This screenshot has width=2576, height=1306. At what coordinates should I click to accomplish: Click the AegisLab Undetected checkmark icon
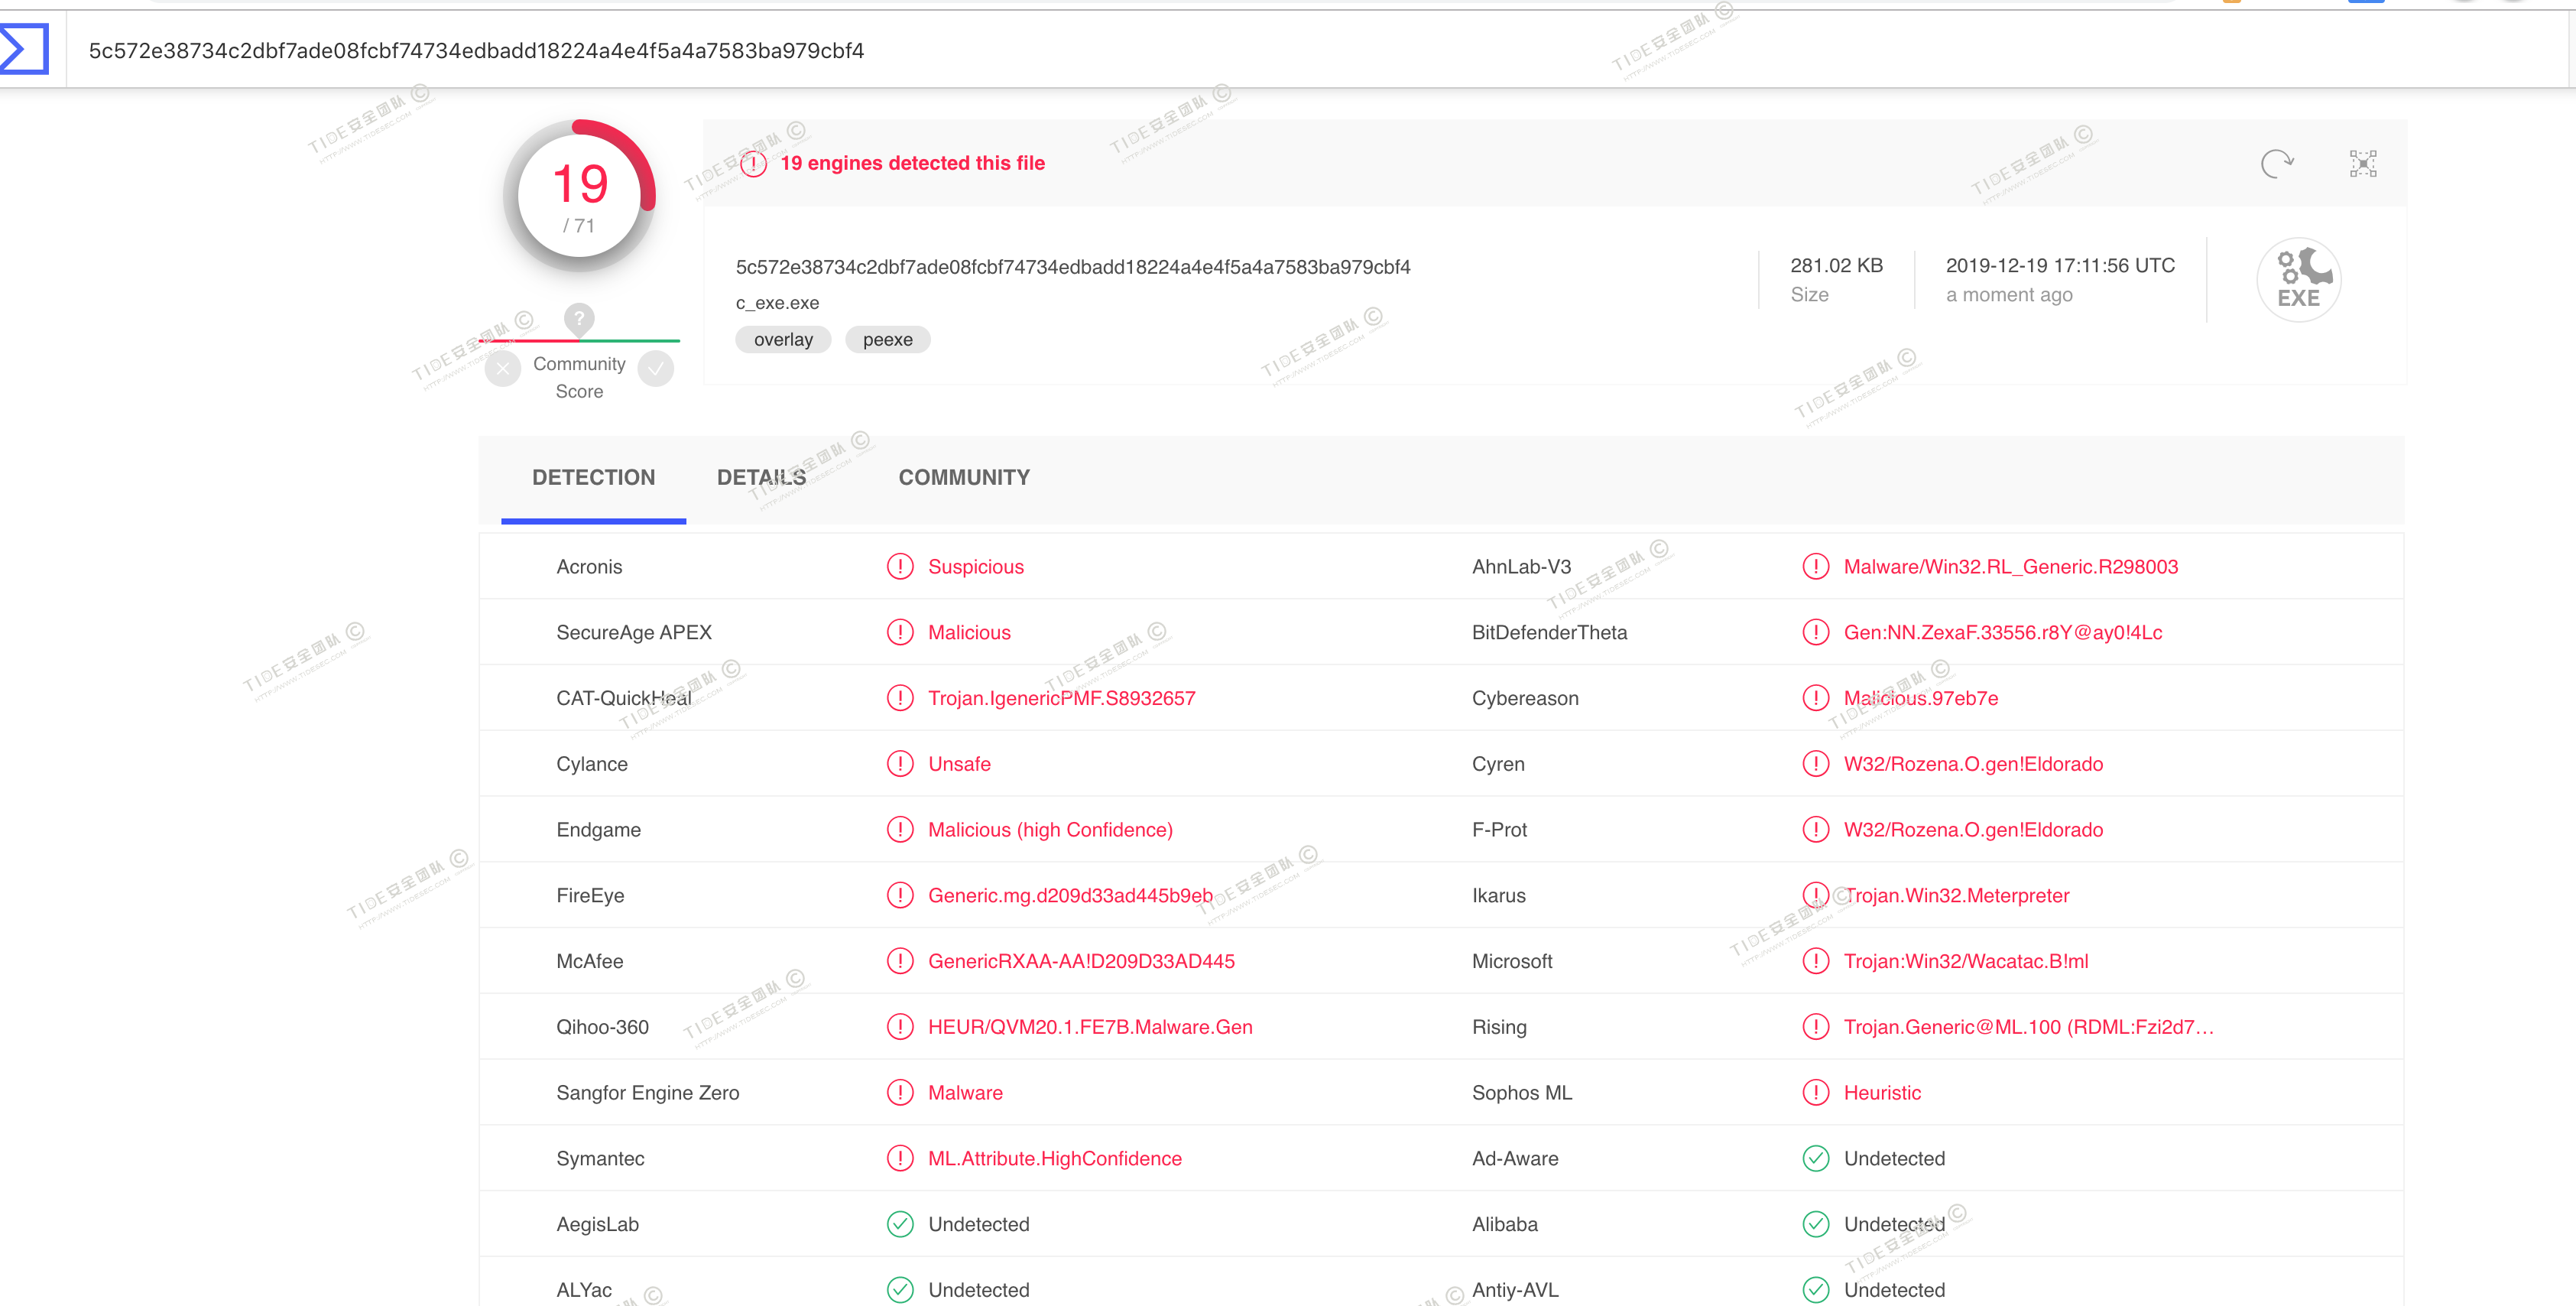tap(900, 1224)
